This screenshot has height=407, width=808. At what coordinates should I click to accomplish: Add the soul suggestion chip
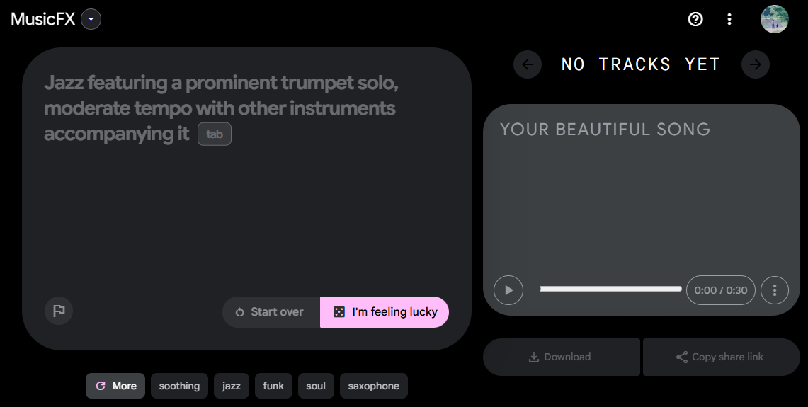[x=316, y=386]
